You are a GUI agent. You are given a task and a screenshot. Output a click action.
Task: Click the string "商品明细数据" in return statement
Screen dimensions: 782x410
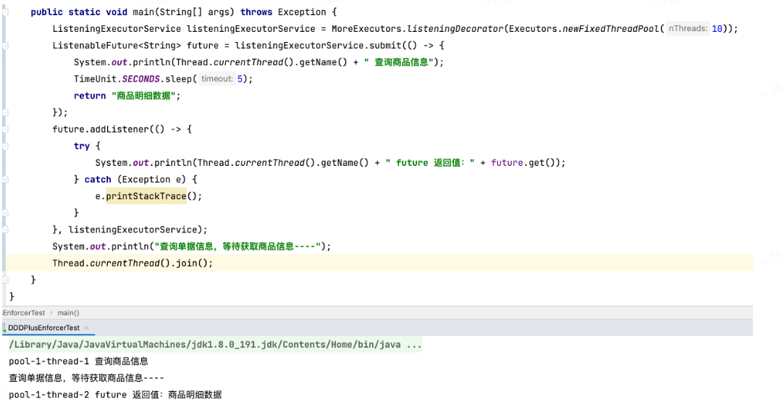pos(143,96)
